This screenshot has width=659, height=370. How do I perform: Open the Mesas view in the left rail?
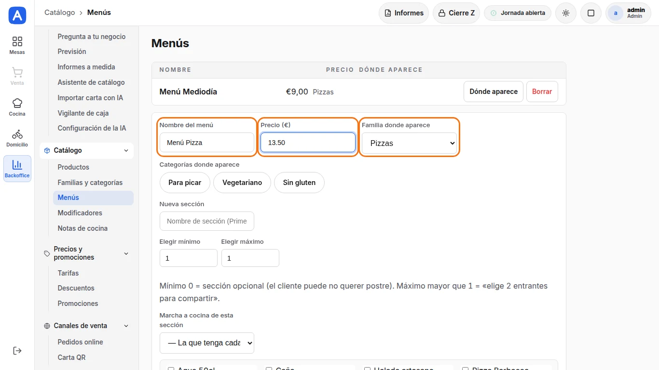[x=17, y=45]
